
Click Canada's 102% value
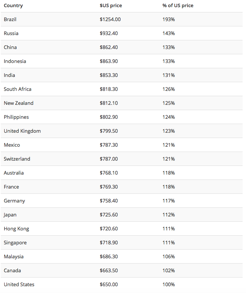(x=169, y=270)
